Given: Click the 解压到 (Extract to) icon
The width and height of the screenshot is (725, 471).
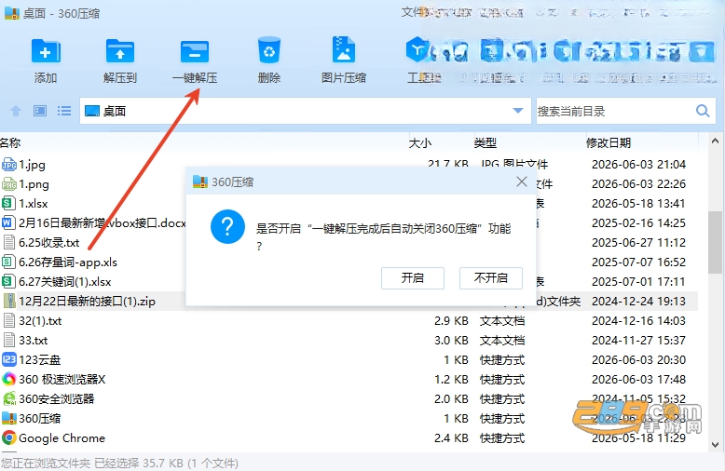Looking at the screenshot, I should click(x=120, y=51).
